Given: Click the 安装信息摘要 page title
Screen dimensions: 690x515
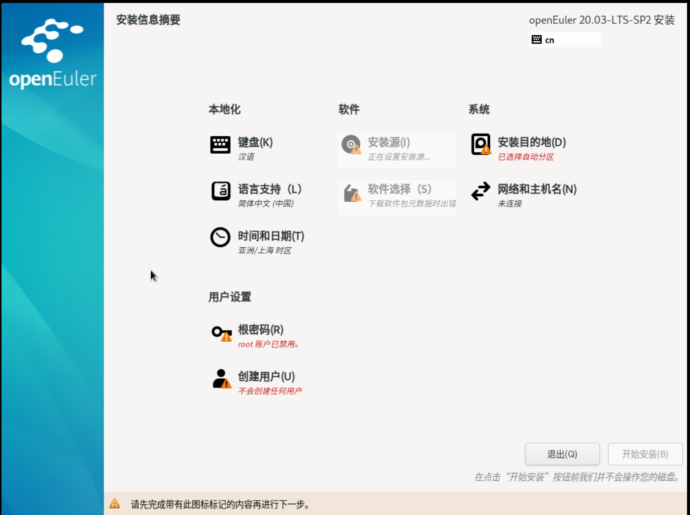Looking at the screenshot, I should (x=148, y=20).
